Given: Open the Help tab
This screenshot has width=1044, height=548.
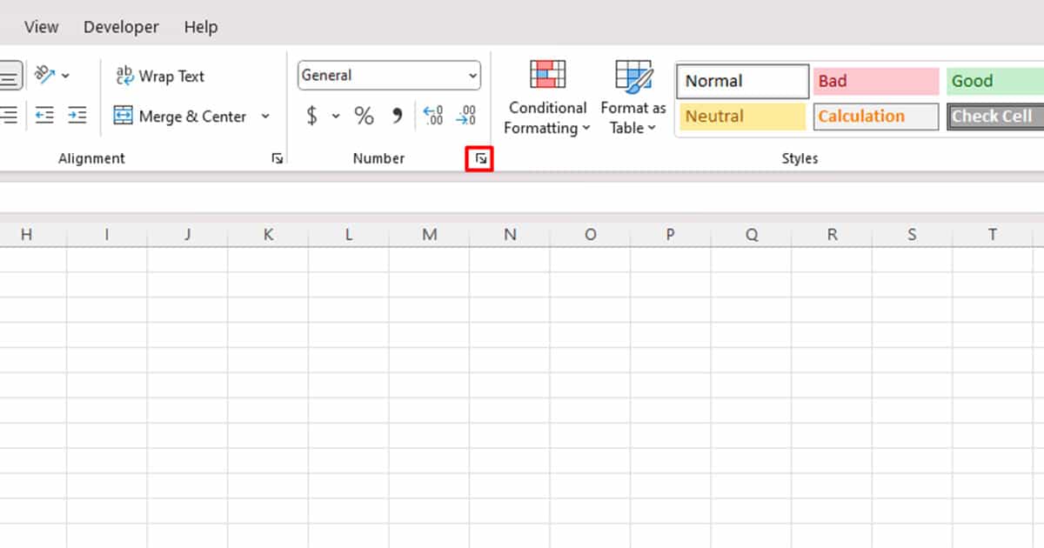Looking at the screenshot, I should pos(201,27).
